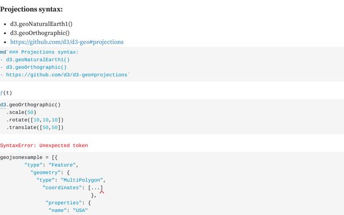Click the red error caret under coordinates bracket
This screenshot has height=215, width=344.
102,192
